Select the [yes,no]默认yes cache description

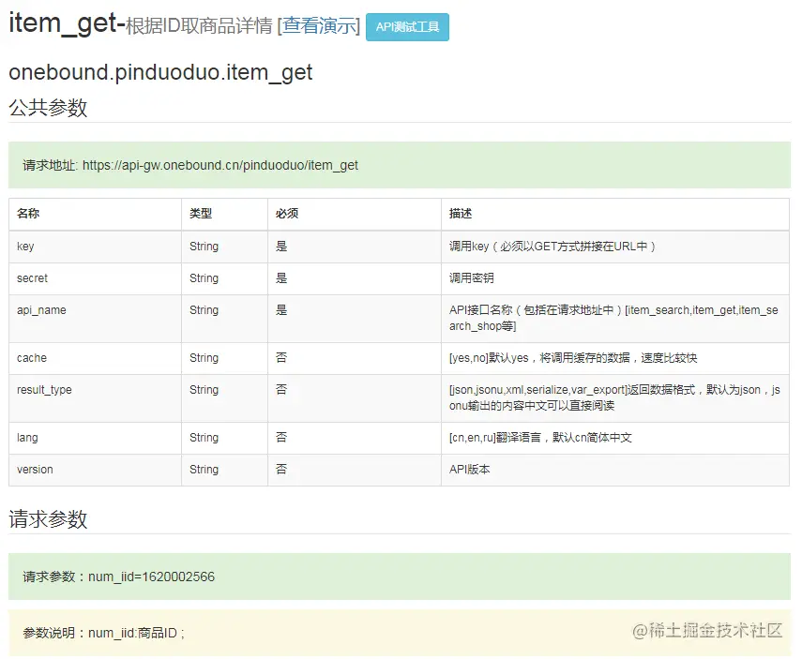click(x=573, y=358)
